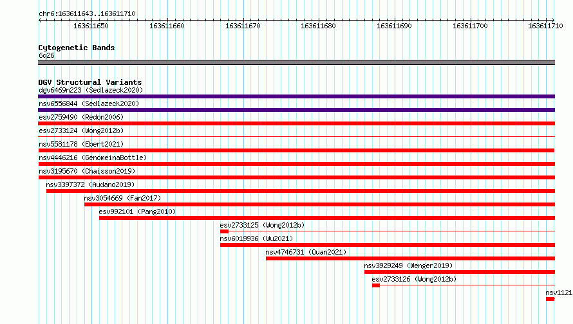Select nsv3054669 (Fan2017) label
This screenshot has width=573, height=324.
[x=122, y=198]
